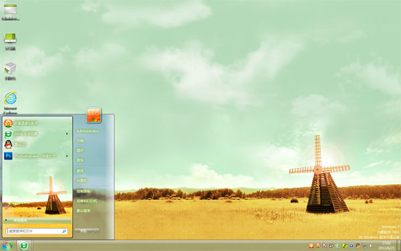Expand the jump list arrow beside 360 browser

click(67, 134)
